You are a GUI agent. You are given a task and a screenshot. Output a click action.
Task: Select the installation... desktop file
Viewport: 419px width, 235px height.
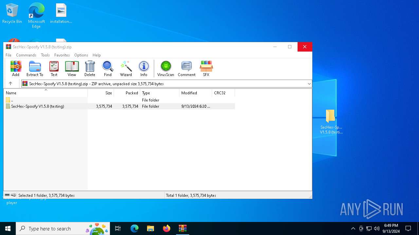(61, 14)
